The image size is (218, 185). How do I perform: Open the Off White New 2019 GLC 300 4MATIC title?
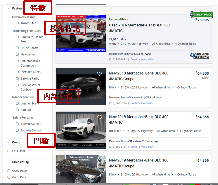pos(139,120)
